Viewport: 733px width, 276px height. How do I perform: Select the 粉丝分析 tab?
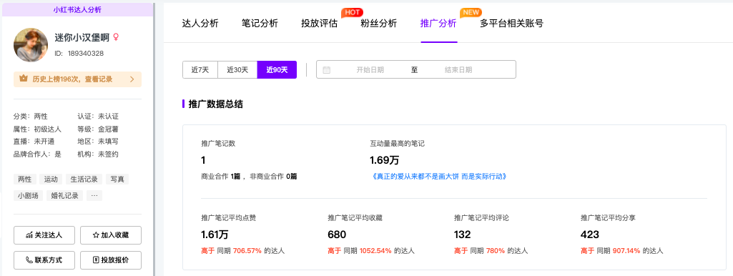[x=378, y=24]
